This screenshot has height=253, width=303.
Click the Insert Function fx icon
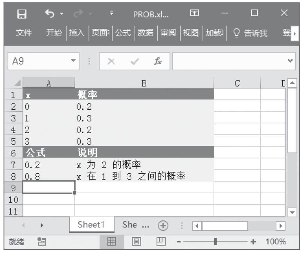(x=159, y=62)
